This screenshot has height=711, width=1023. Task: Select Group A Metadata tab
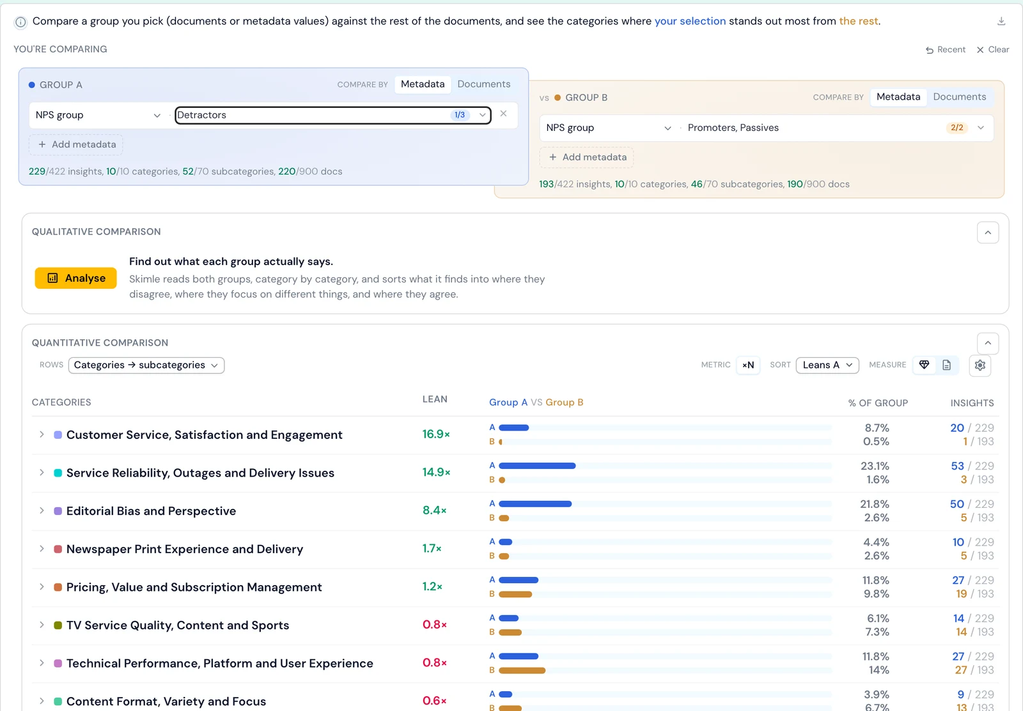pyautogui.click(x=423, y=84)
